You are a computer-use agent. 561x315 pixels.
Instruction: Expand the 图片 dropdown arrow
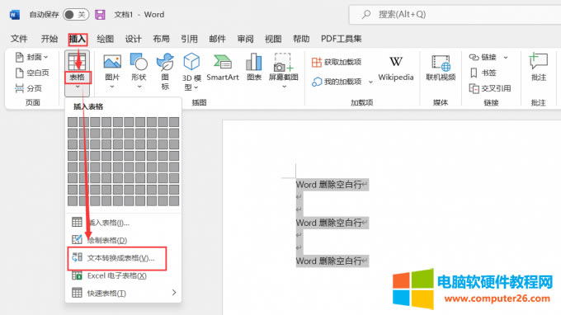click(x=112, y=87)
